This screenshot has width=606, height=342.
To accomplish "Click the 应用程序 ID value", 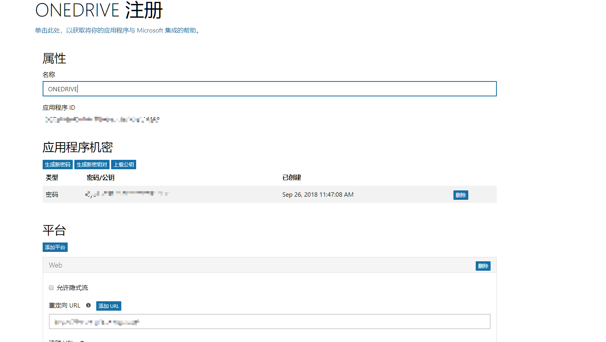I will [x=102, y=119].
